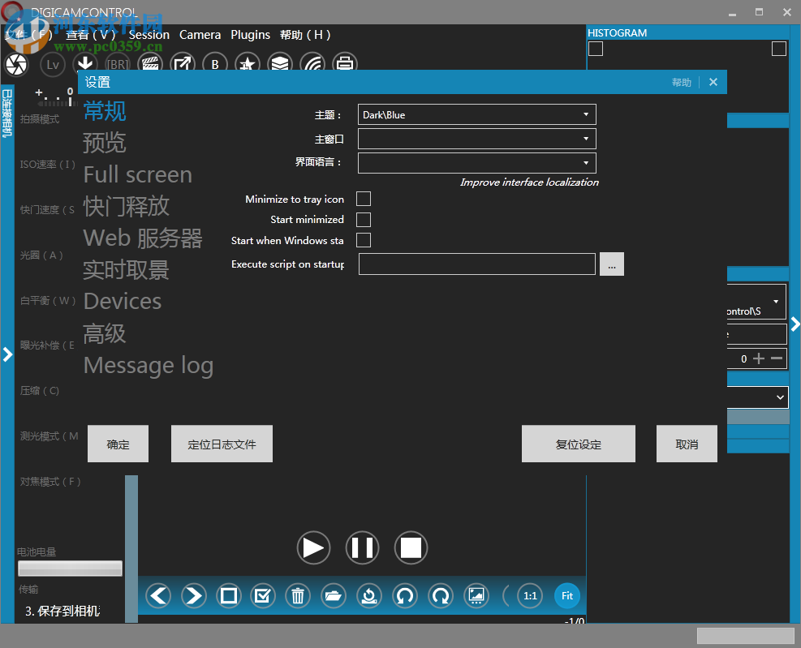This screenshot has width=801, height=648.
Task: Open the print icon in the toolbar
Action: point(346,64)
